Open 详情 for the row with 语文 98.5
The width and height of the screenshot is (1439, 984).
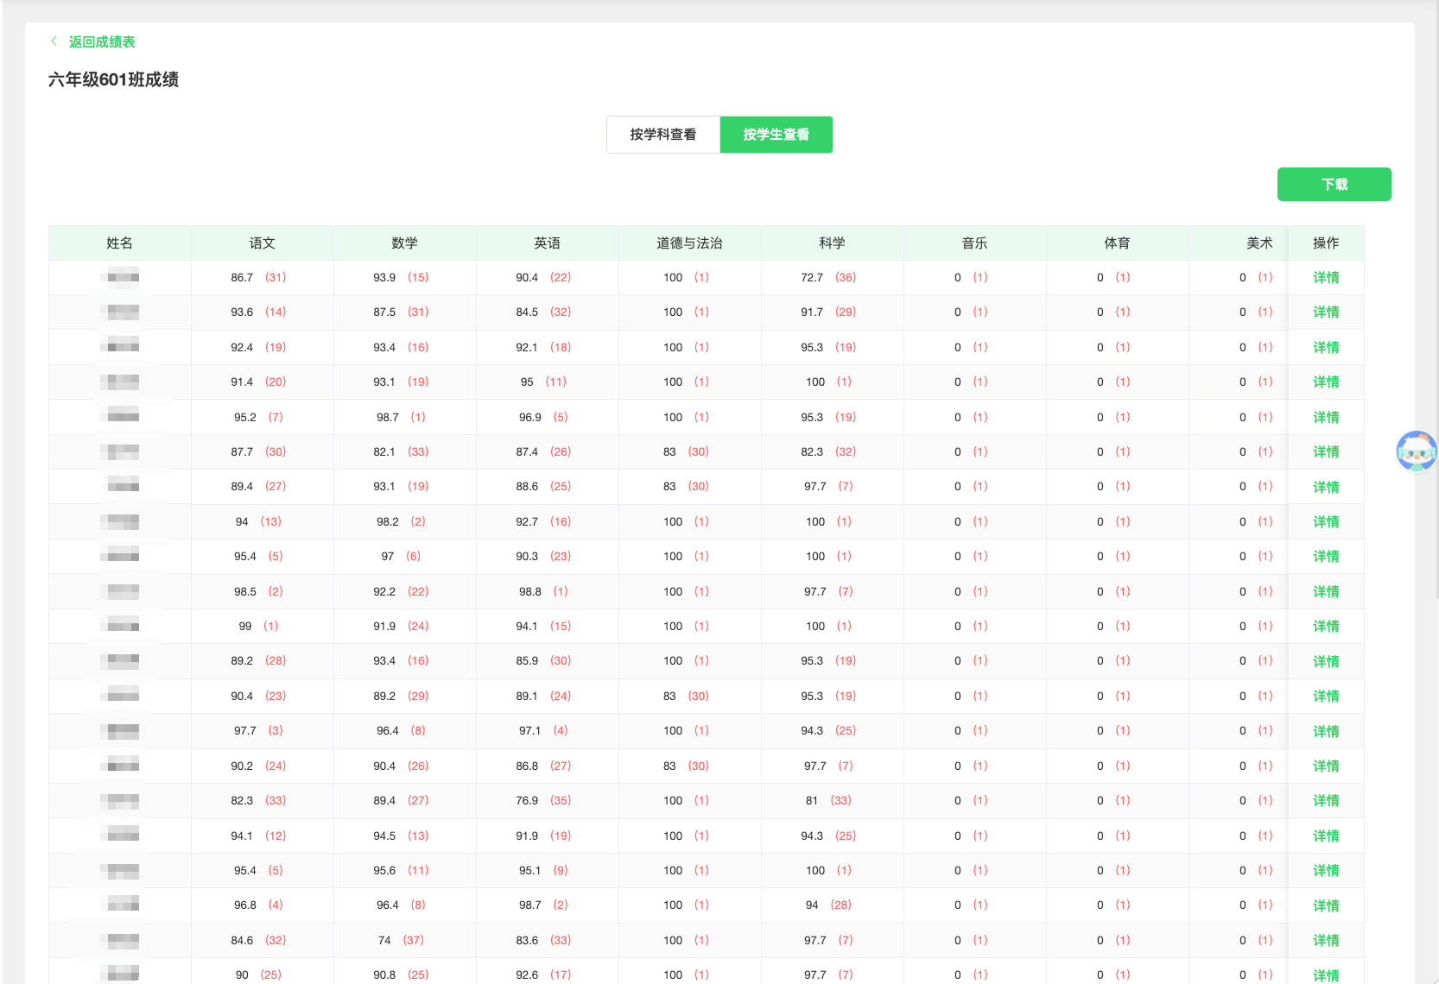[1326, 591]
